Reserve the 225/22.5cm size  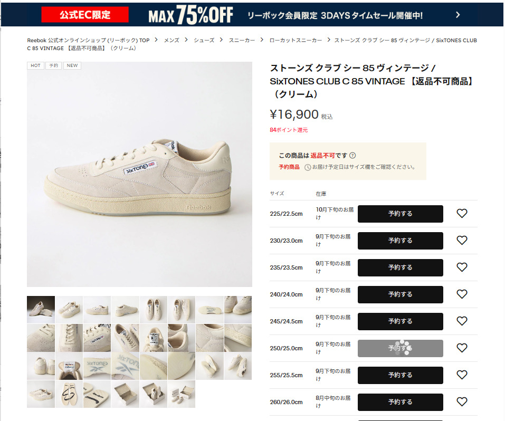[401, 214]
